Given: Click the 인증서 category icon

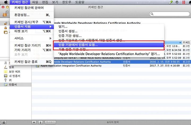Looking at the screenshot, I should pos(6,85).
